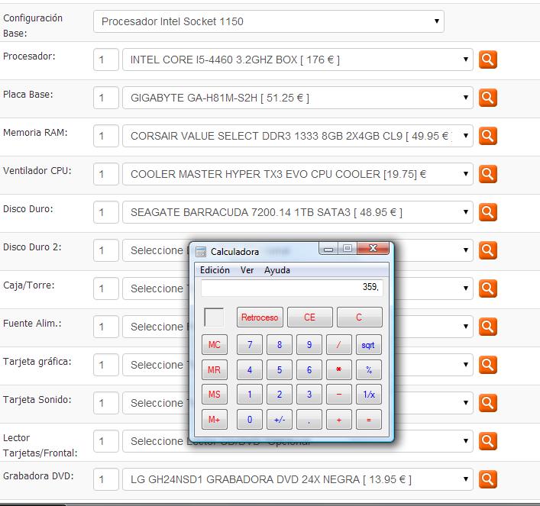
Task: Click calculator digit 0
Action: tap(250, 420)
